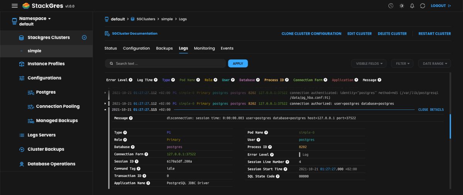Open Logs Servers in sidebar
463x195 pixels.
click(x=41, y=135)
